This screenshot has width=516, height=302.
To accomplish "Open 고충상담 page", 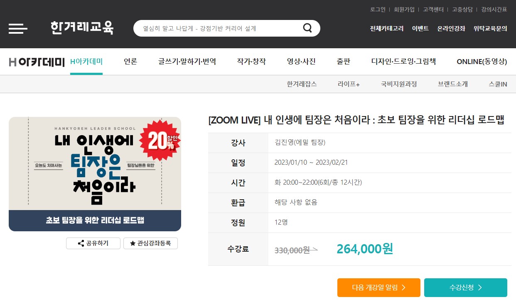I will [462, 9].
